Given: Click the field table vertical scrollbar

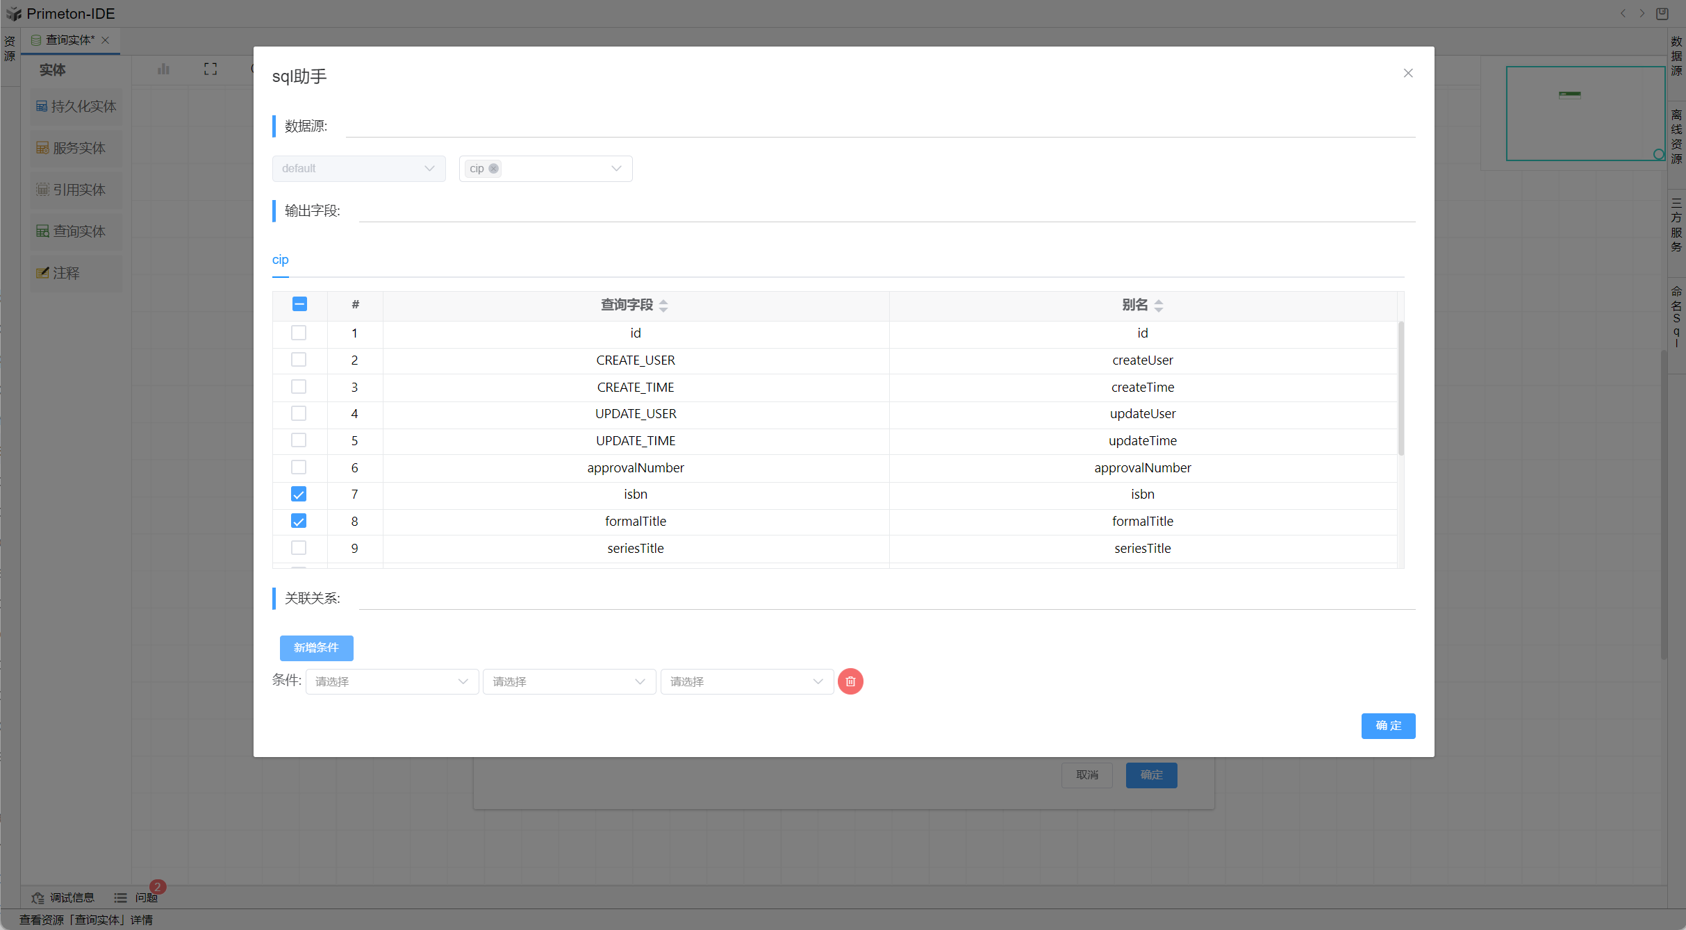Looking at the screenshot, I should pyautogui.click(x=1400, y=389).
